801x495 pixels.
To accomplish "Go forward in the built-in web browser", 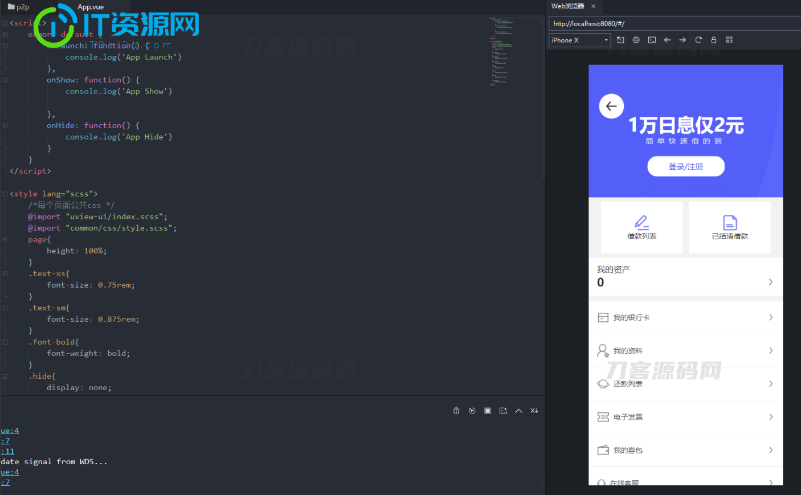I will coord(683,40).
